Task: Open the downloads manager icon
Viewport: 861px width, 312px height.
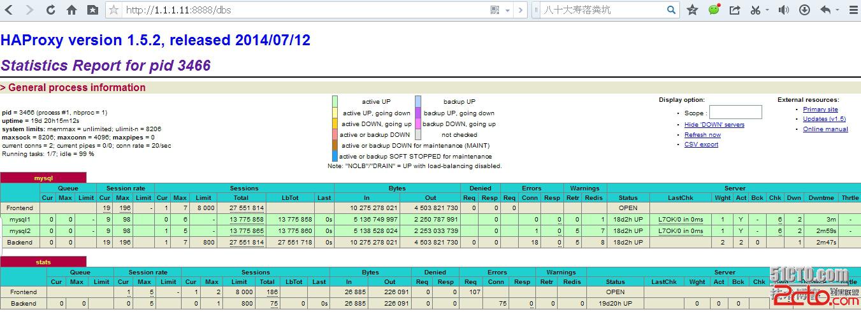Action: 804,10
